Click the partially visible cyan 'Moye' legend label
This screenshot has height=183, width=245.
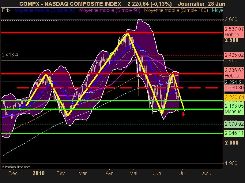(x=217, y=10)
